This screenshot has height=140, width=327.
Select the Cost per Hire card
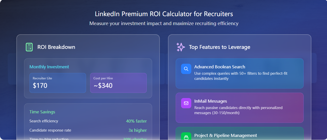[118, 83]
